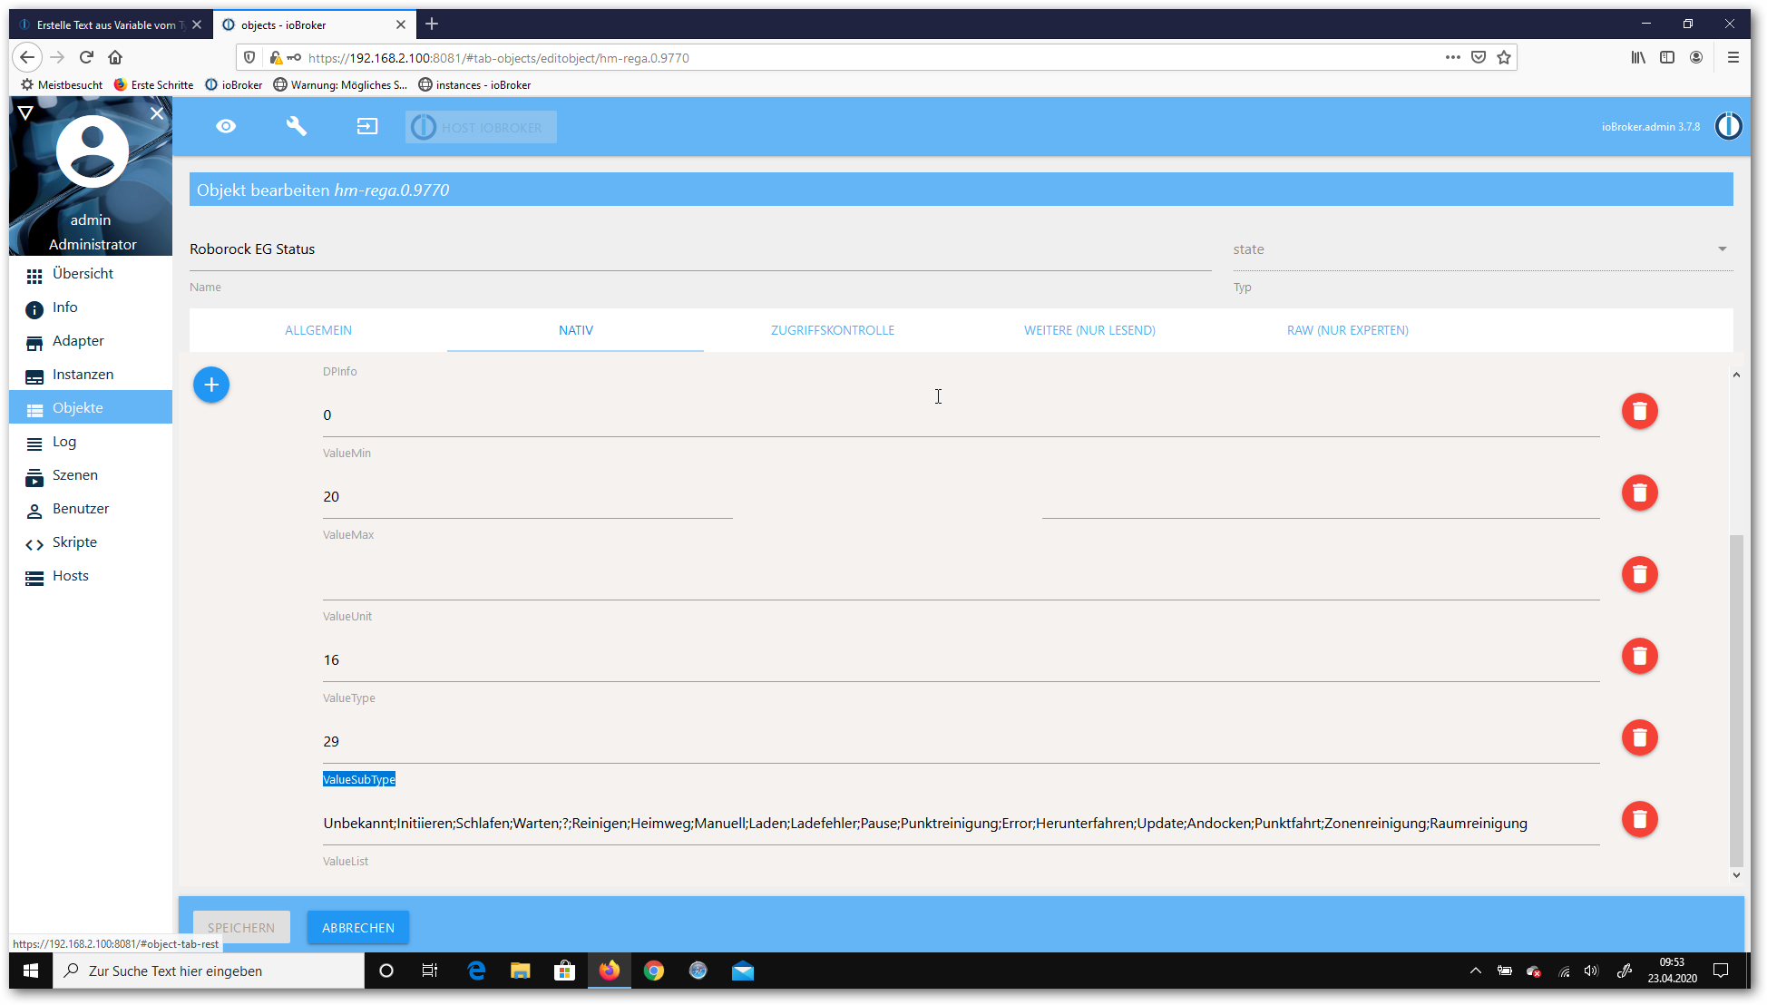Delete the DPInfo entry with trash icon
Image resolution: width=1767 pixels, height=1005 pixels.
tap(1639, 412)
